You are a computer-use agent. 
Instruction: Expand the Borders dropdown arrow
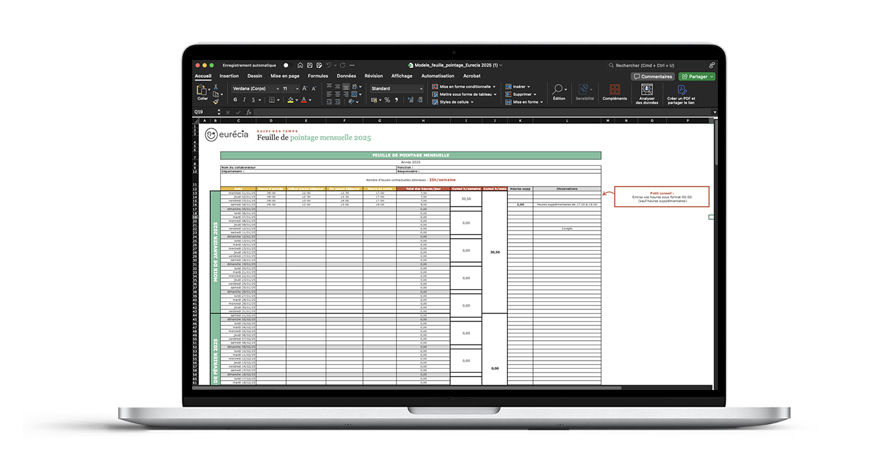coord(278,100)
